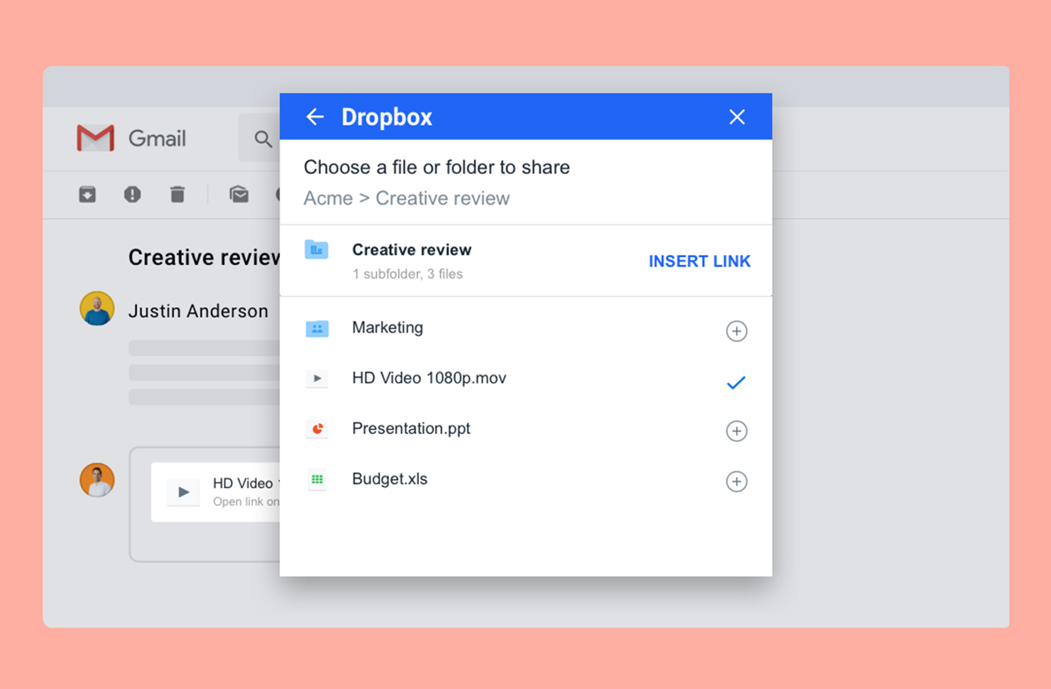Viewport: 1051px width, 689px height.
Task: Click the Acme breadcrumb navigation link
Action: coord(322,198)
